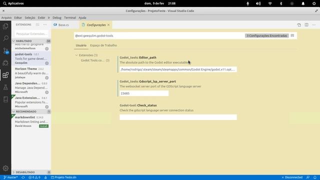Open Projeto Teste.sln status bar item
Viewport: 320px width, 180px height.
tap(63, 177)
